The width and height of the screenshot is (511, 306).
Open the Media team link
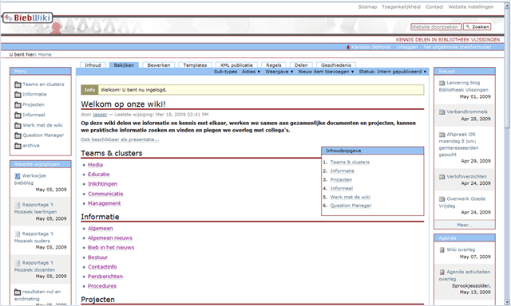95,165
